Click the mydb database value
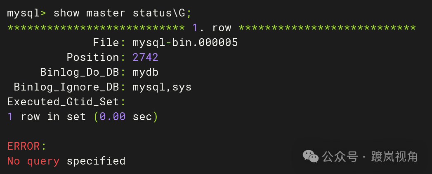 coord(146,72)
